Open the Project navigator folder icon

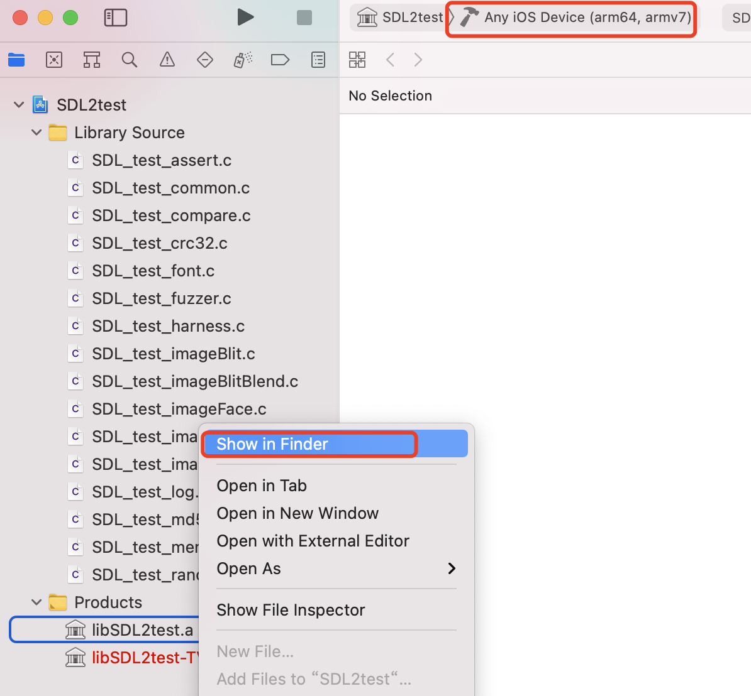tap(16, 60)
